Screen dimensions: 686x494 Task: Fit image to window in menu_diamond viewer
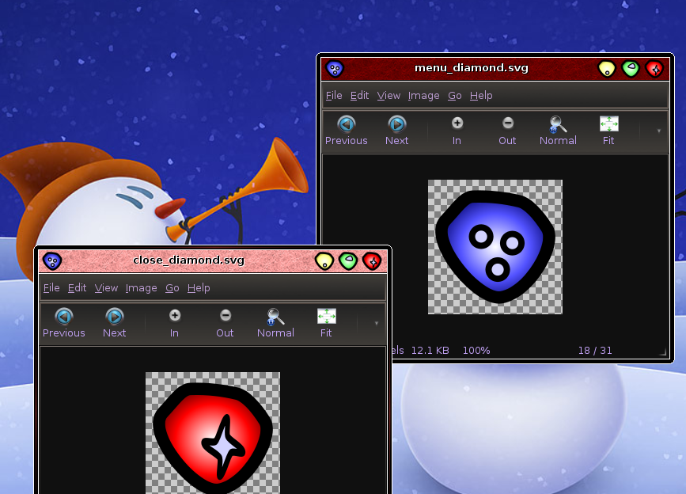click(x=608, y=131)
